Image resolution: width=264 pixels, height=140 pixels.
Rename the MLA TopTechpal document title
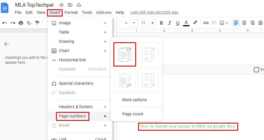click(34, 5)
